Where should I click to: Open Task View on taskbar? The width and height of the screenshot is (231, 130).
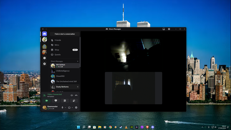(x=89, y=127)
